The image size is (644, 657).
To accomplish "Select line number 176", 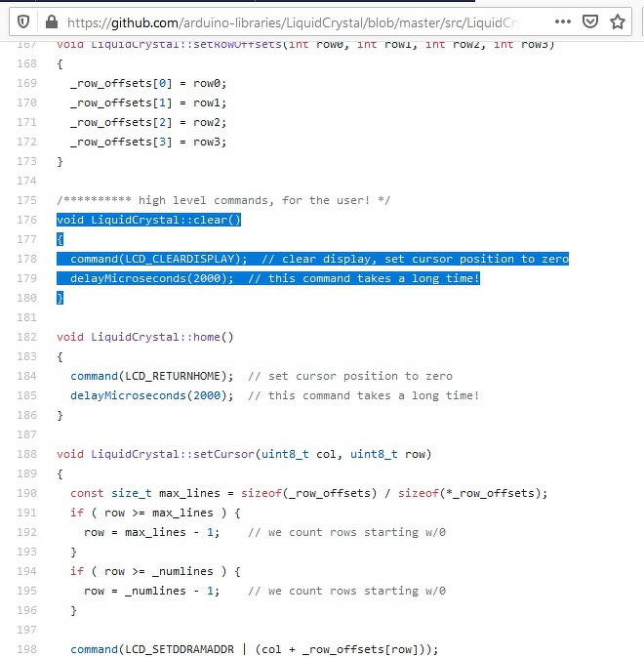I will pos(26,220).
